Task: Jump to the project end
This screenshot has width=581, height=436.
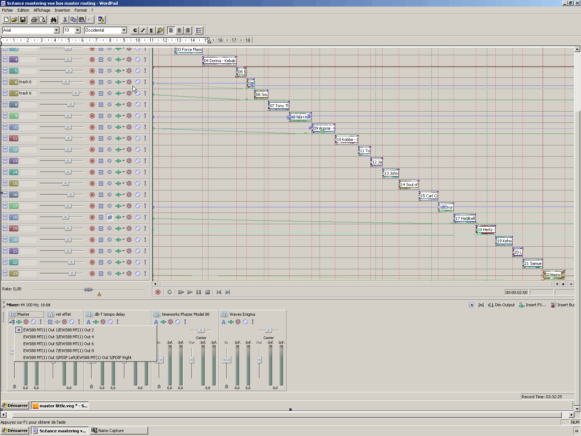Action: click(x=228, y=292)
